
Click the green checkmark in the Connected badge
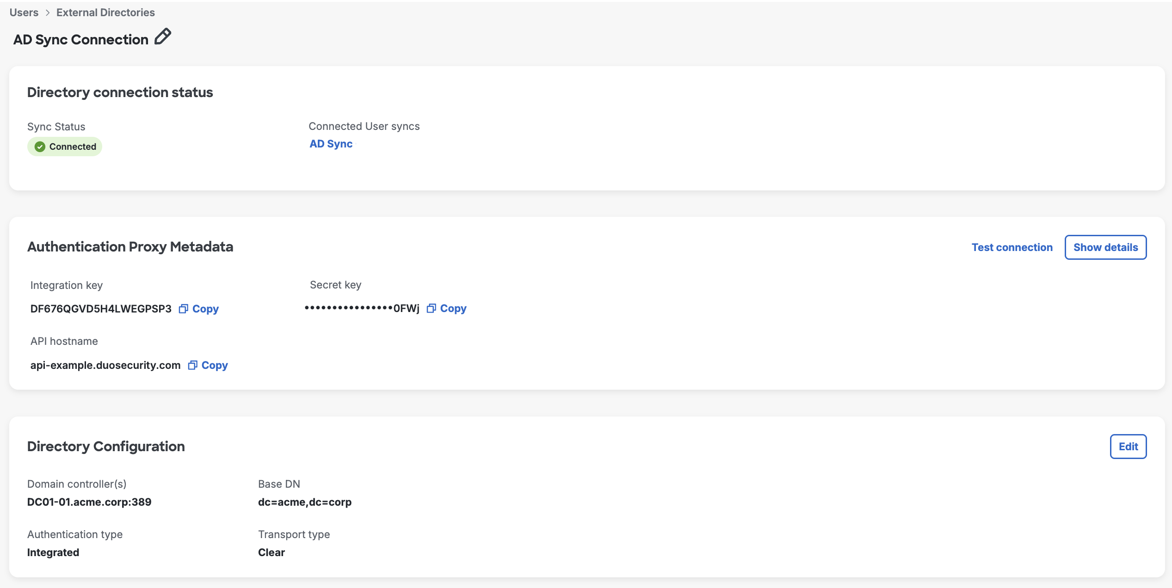tap(40, 147)
